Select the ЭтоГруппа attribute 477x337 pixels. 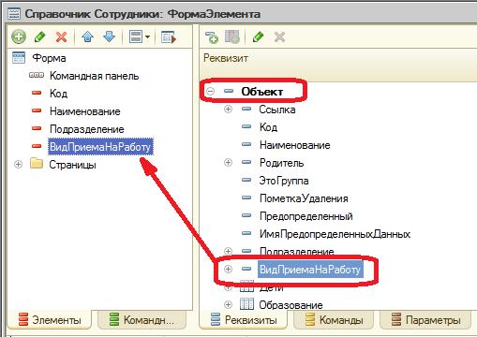[x=284, y=181]
